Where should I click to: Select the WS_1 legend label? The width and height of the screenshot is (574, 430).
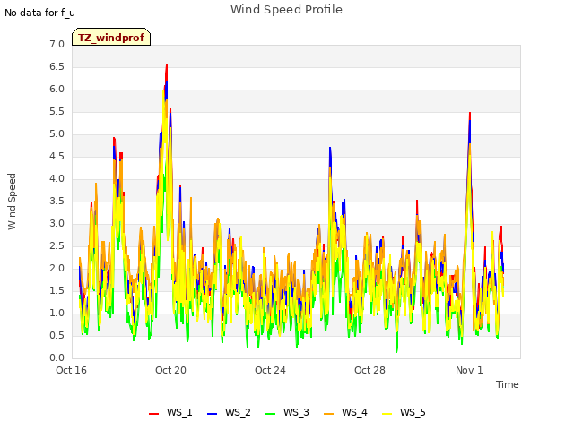179,412
